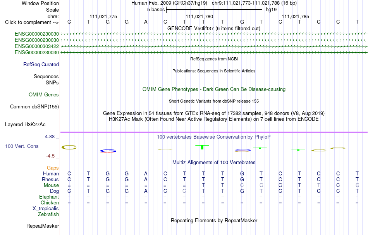Select the 'Common dbSNP(155)' track label
Screen dimensions: 368x235
pos(34,107)
